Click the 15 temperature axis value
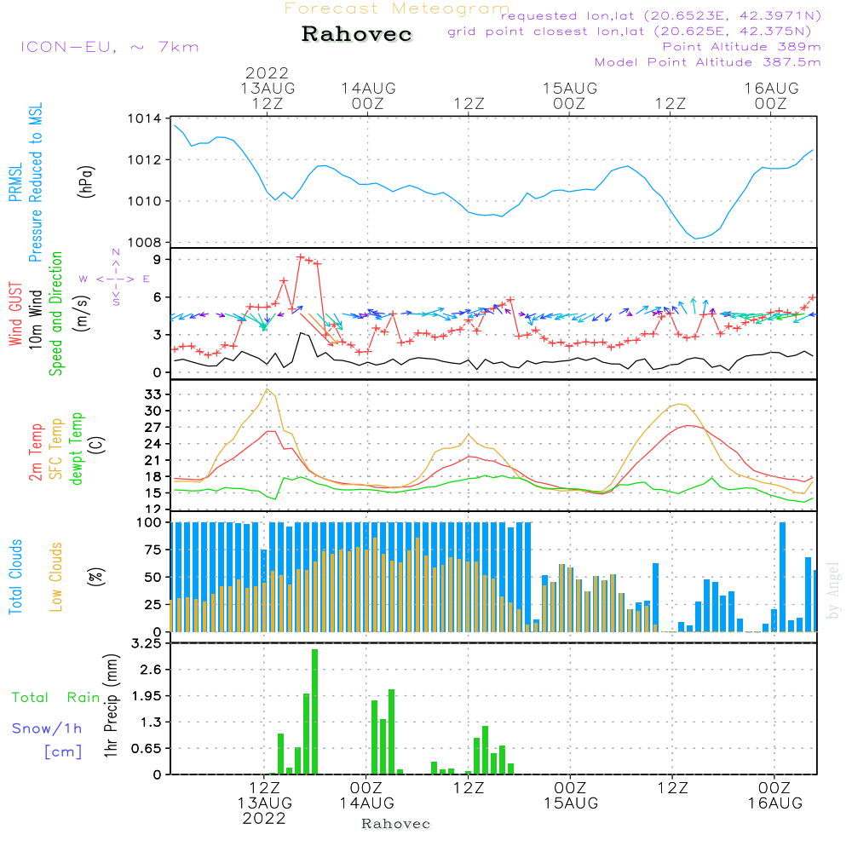This screenshot has width=852, height=852. pos(153,493)
